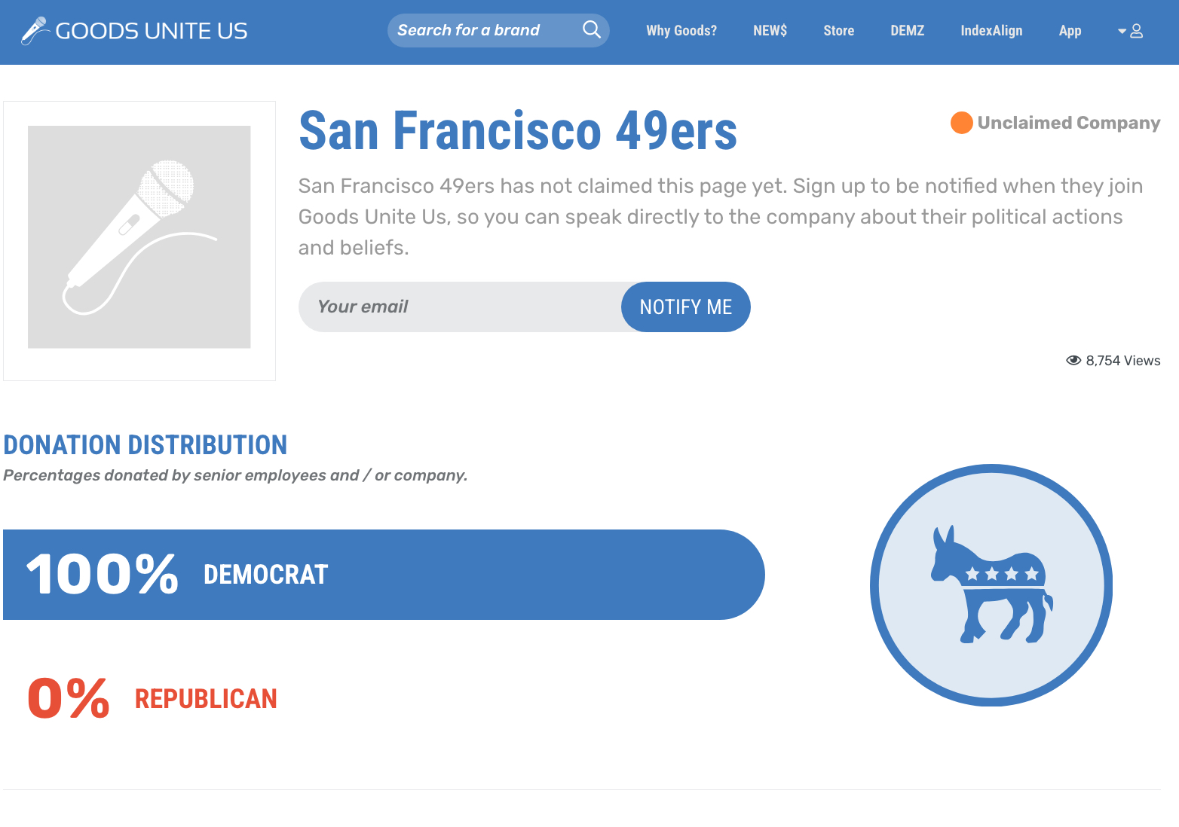The image size is (1179, 827).
Task: Click the GOODS UNITE US title text
Action: click(x=152, y=31)
